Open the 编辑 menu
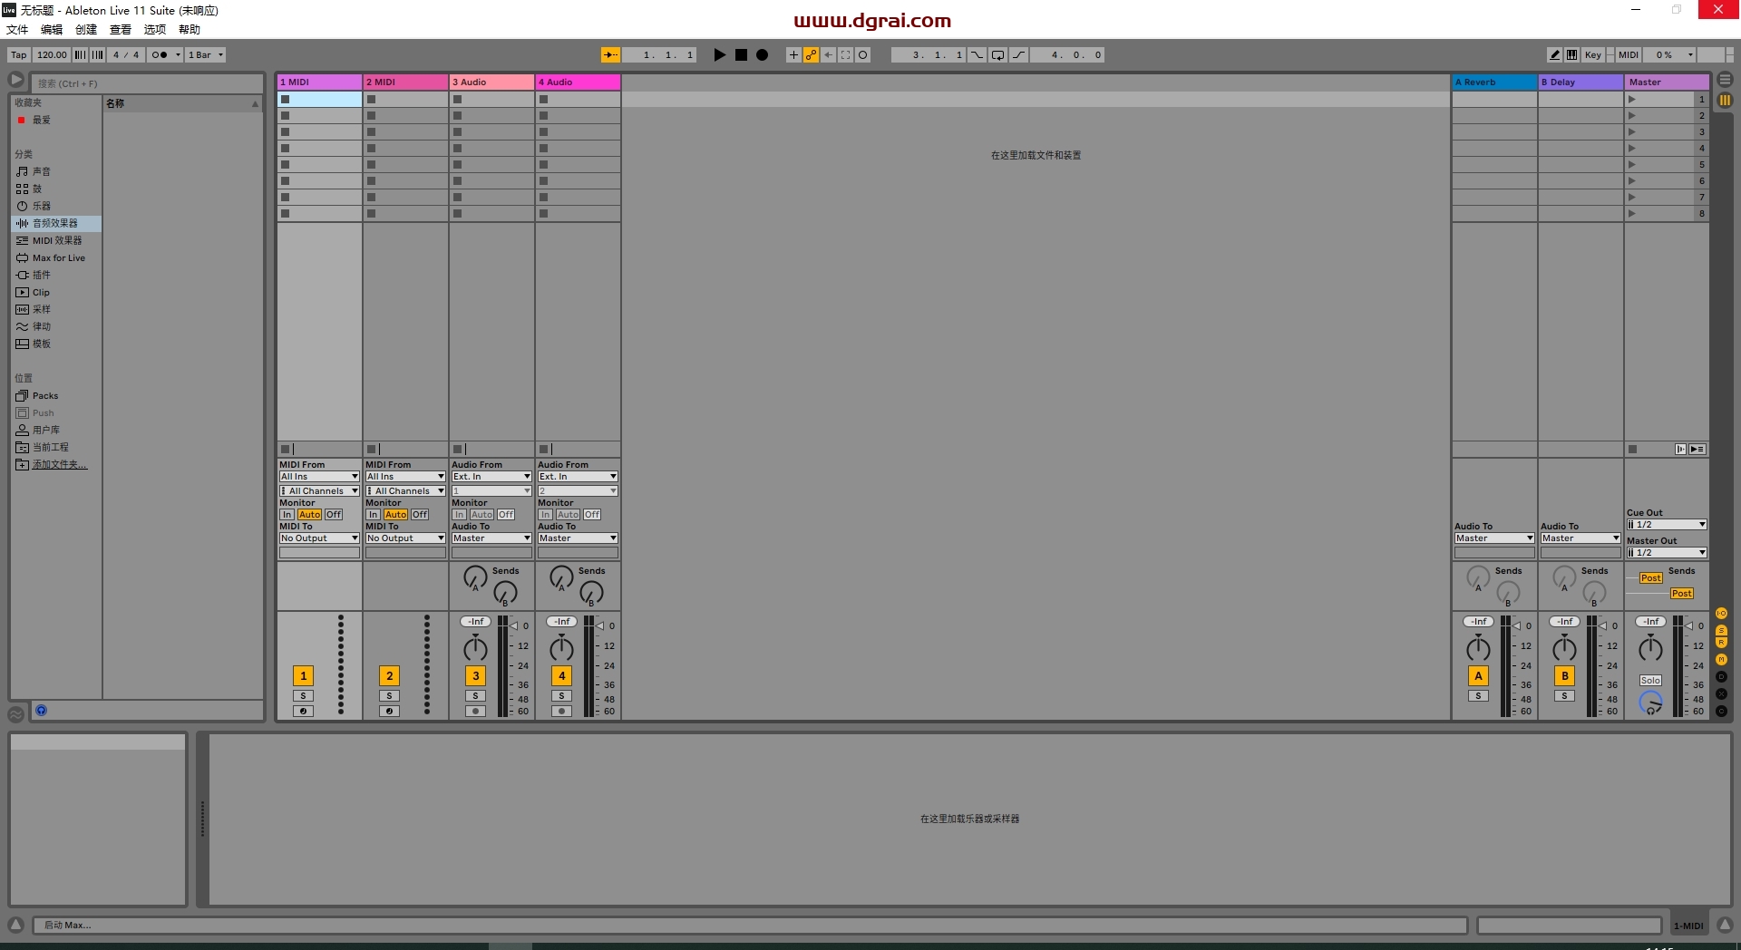Viewport: 1741px width, 950px height. [52, 29]
